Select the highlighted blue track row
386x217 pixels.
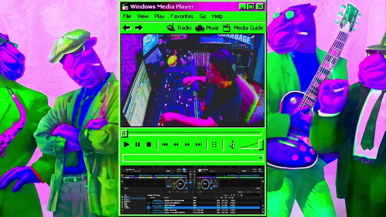coord(204,208)
